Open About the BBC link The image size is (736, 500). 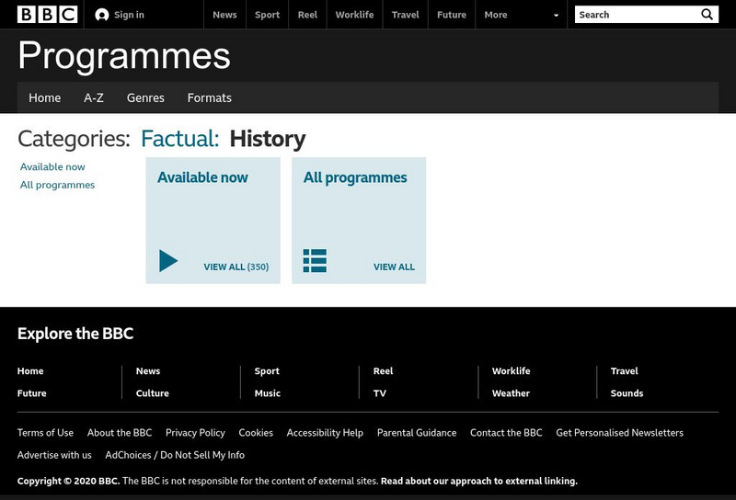click(x=120, y=433)
